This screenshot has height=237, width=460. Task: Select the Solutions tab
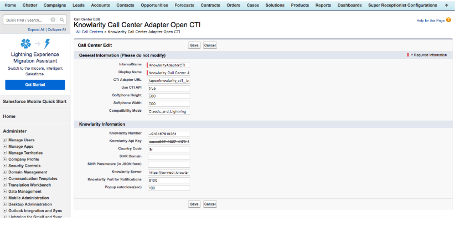point(275,6)
